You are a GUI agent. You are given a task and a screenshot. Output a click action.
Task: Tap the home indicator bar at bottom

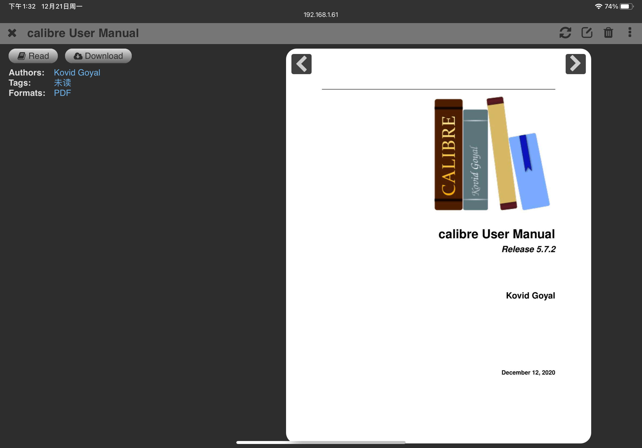321,442
